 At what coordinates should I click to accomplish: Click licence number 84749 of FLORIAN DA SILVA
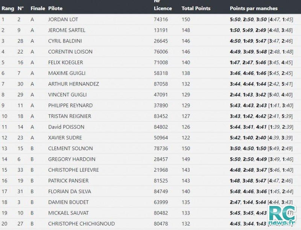161,191
